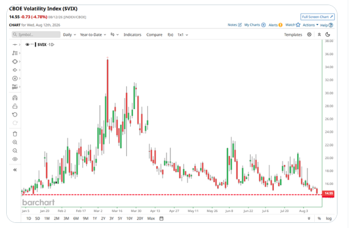Click the Notes link
The image size is (350, 228).
[x=234, y=25]
